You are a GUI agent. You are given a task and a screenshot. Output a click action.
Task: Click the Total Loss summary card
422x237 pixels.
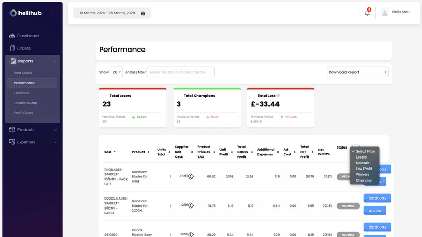click(x=281, y=108)
